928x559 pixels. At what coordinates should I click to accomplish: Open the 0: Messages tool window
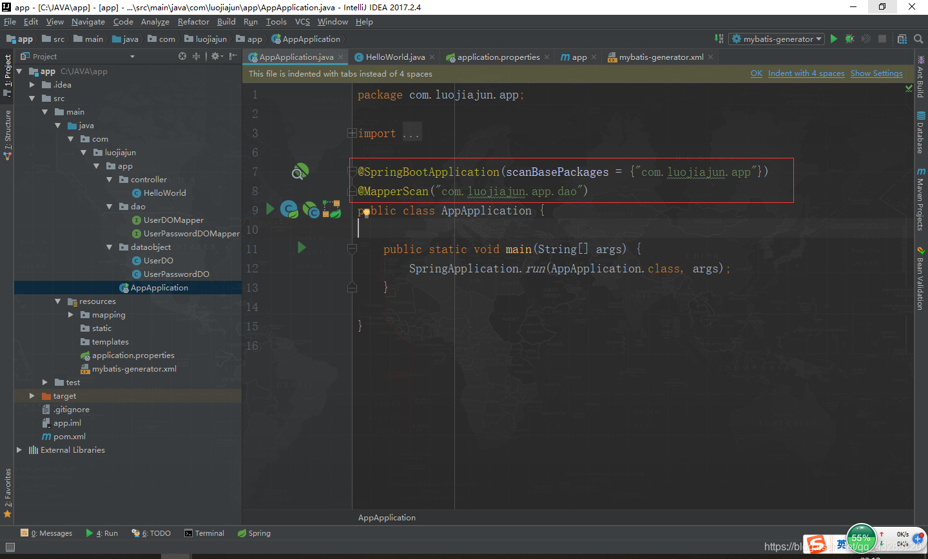[x=47, y=533]
